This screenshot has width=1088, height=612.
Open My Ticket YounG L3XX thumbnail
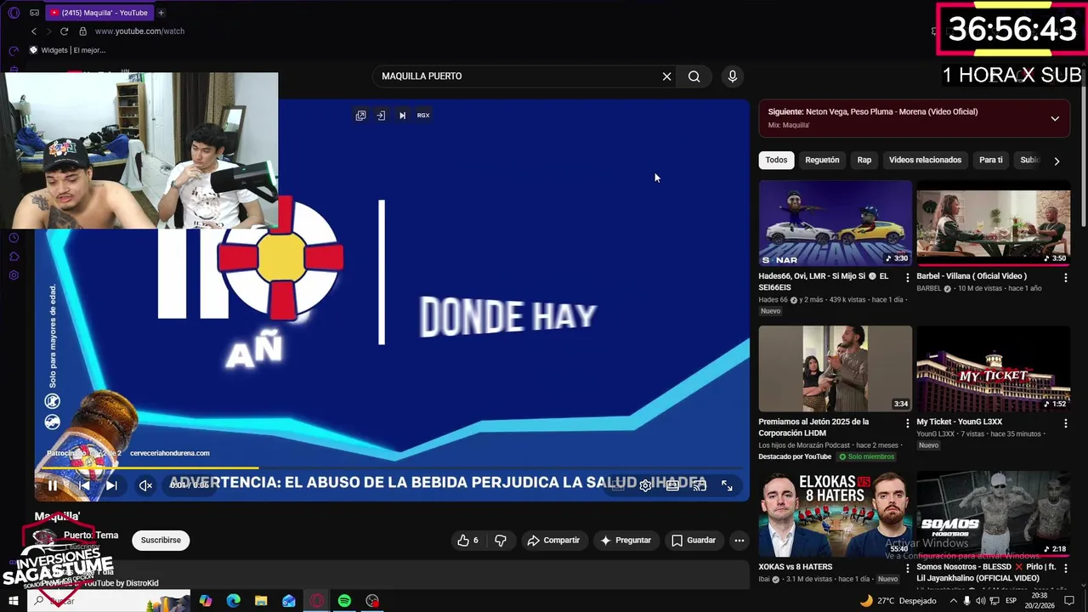click(993, 369)
